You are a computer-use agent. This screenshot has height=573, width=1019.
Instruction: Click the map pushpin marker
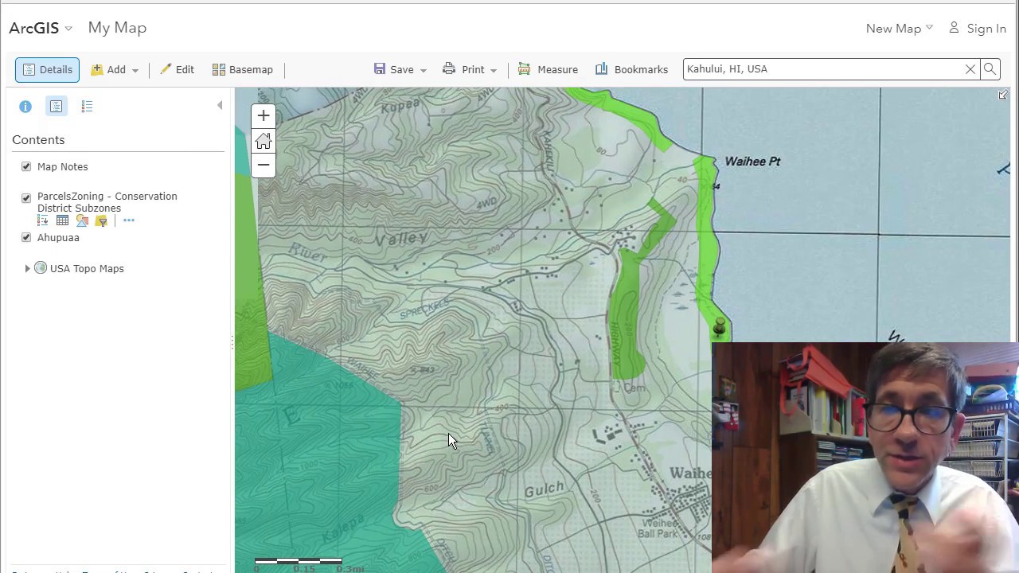(719, 327)
